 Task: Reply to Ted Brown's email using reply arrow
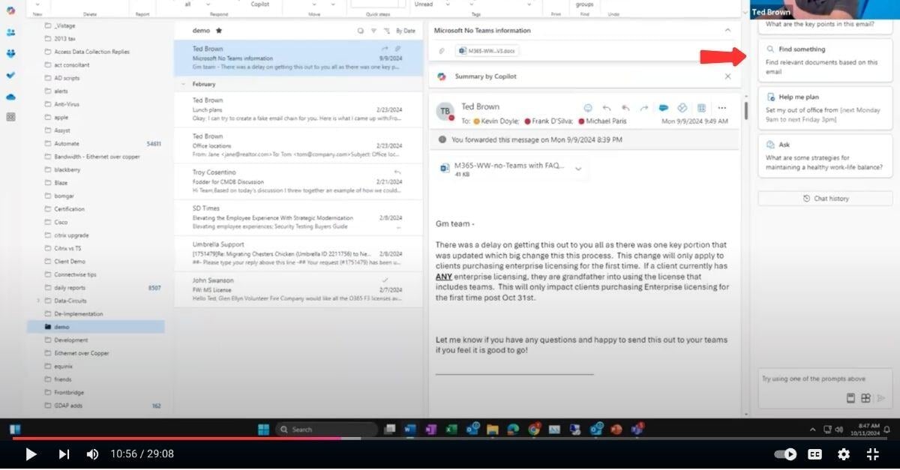tap(607, 107)
